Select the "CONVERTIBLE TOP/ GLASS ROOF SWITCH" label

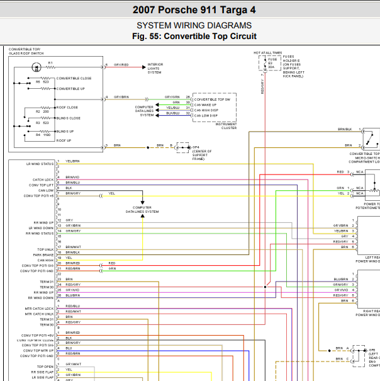coord(26,51)
